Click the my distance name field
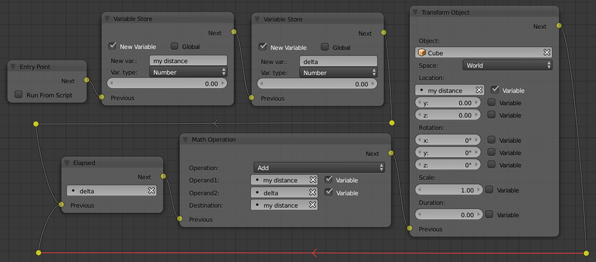This screenshot has width=596, height=262. (188, 61)
